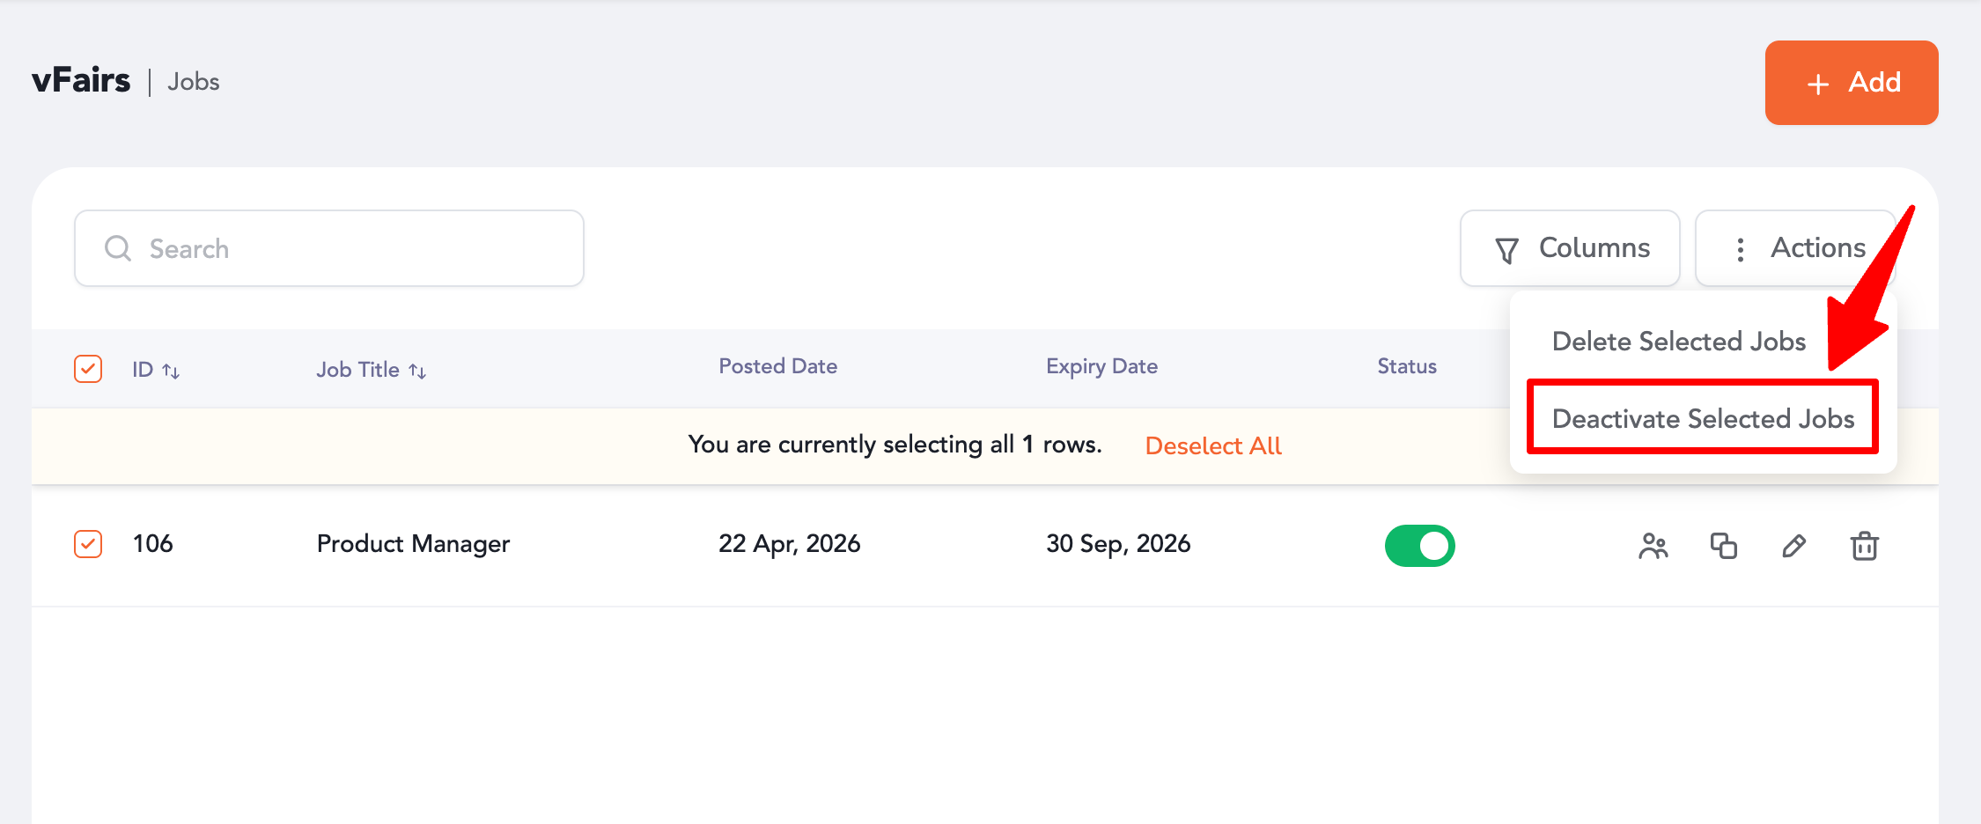
Task: Click the pencil edit icon
Action: 1793,547
